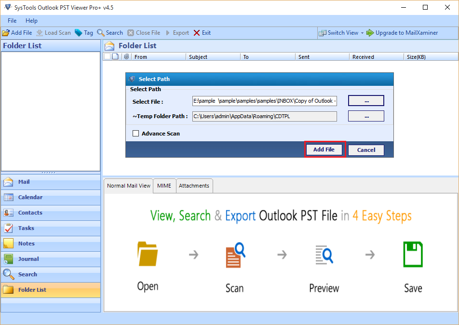Screen dimensions: 459x325
Task: Click the Close File toolbar icon
Action: click(131, 33)
